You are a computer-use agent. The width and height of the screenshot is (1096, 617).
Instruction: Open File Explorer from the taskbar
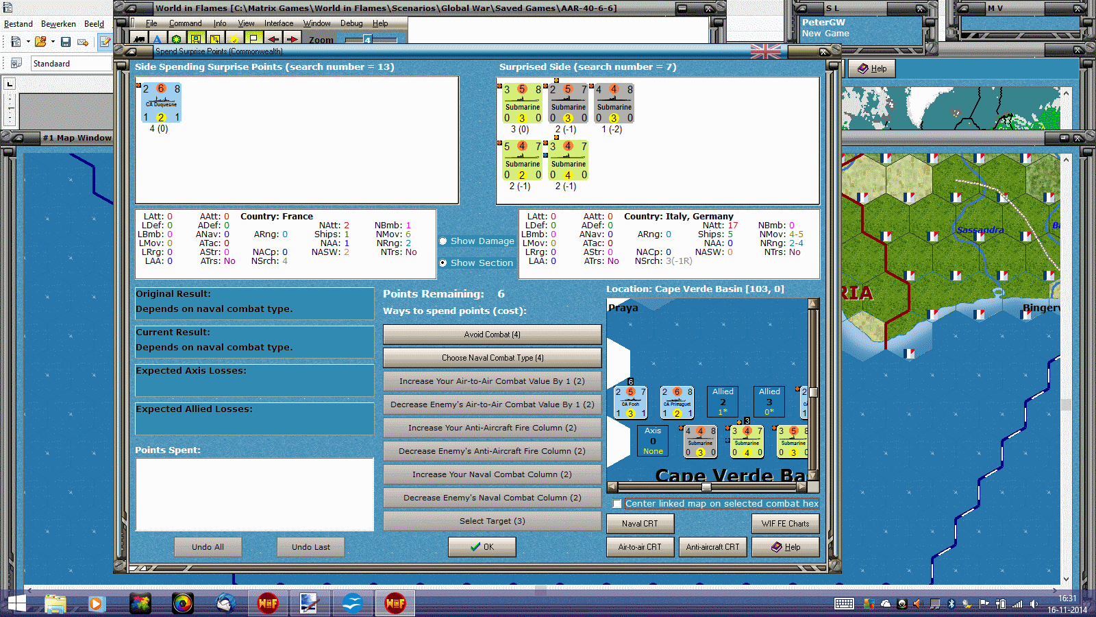click(x=55, y=604)
